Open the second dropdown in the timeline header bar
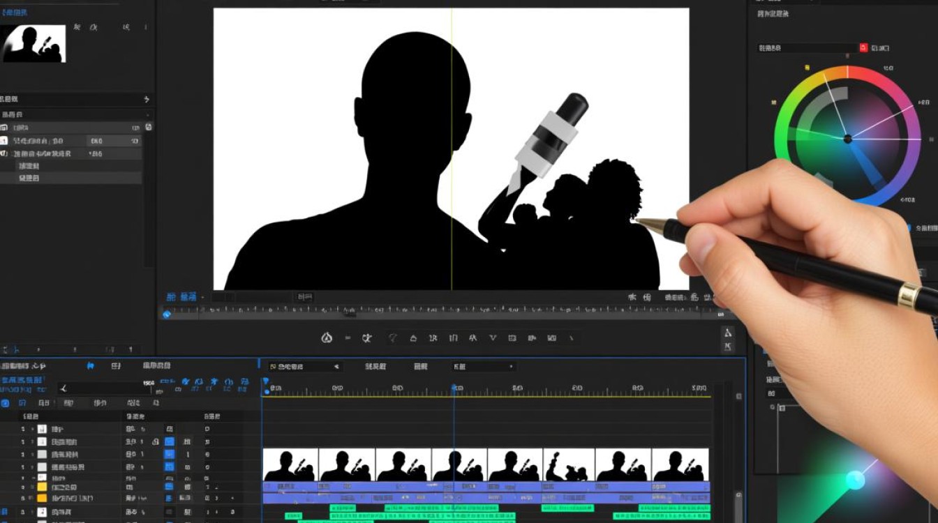Viewport: 938px width, 523px height. (484, 366)
